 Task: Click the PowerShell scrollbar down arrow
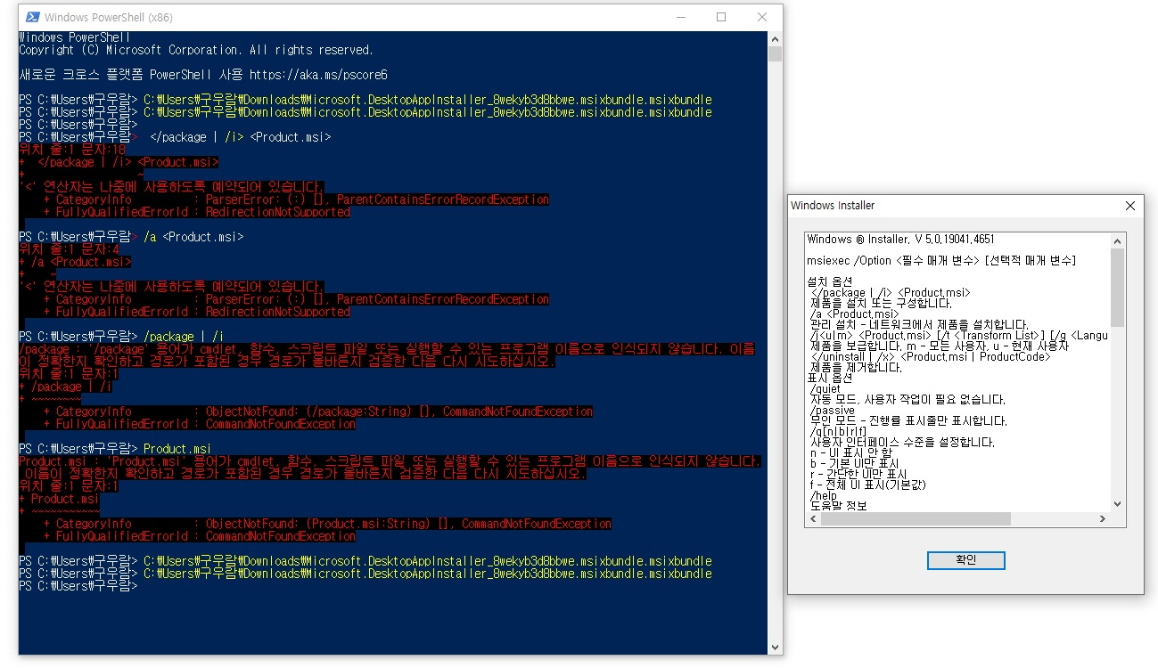click(775, 648)
